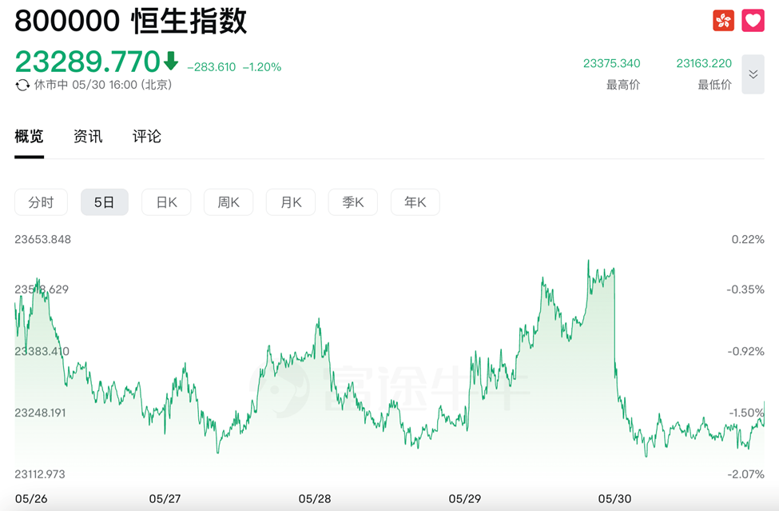This screenshot has width=779, height=511.
Task: Click the 05/26 date label
Action: 31,499
